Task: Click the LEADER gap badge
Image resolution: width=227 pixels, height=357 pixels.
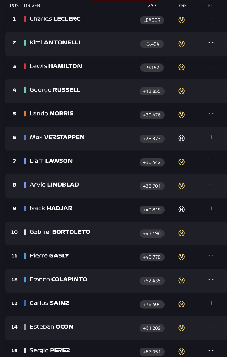Action: click(152, 20)
